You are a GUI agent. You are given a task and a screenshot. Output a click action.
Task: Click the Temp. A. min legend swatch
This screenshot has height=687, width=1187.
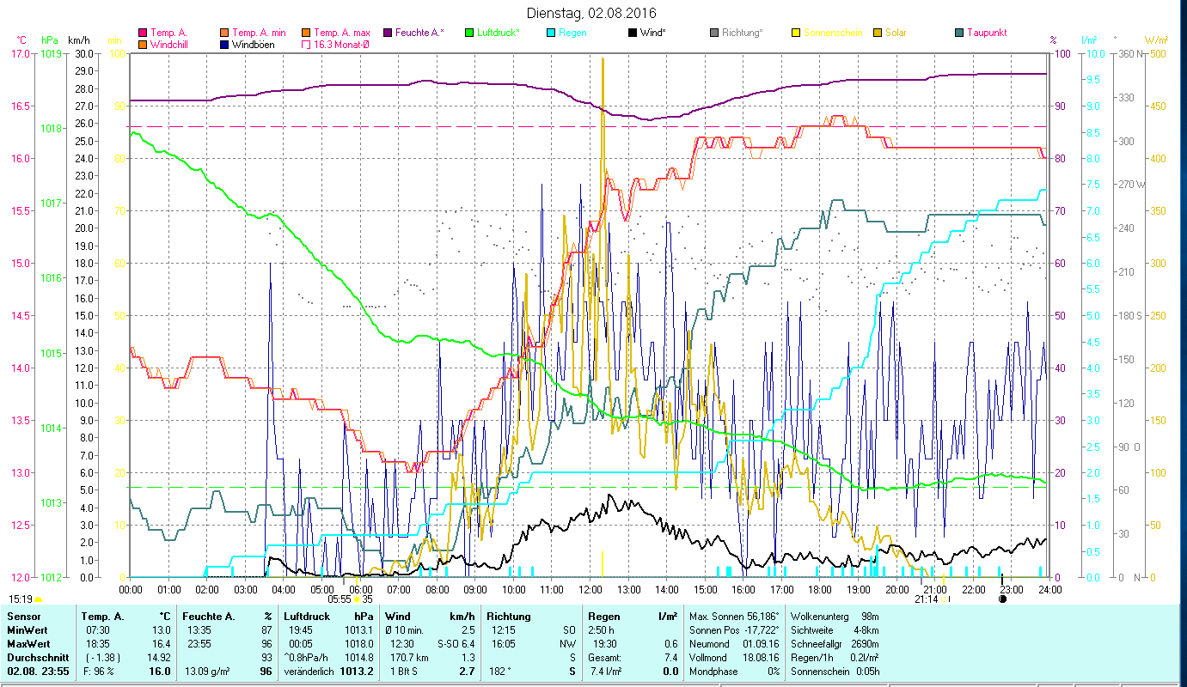pyautogui.click(x=225, y=33)
